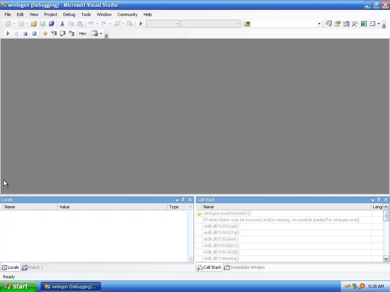Click the yellow current-frame arrow in Call Stack
This screenshot has height=292, width=390.
[199, 214]
